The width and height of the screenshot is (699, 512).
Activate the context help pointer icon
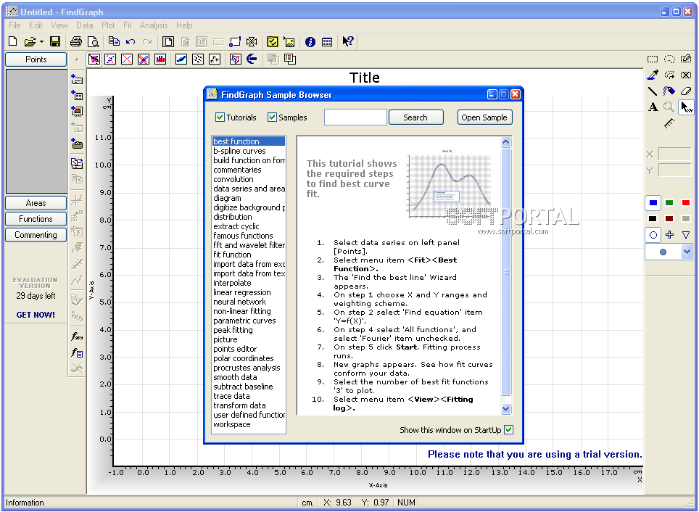coord(348,41)
